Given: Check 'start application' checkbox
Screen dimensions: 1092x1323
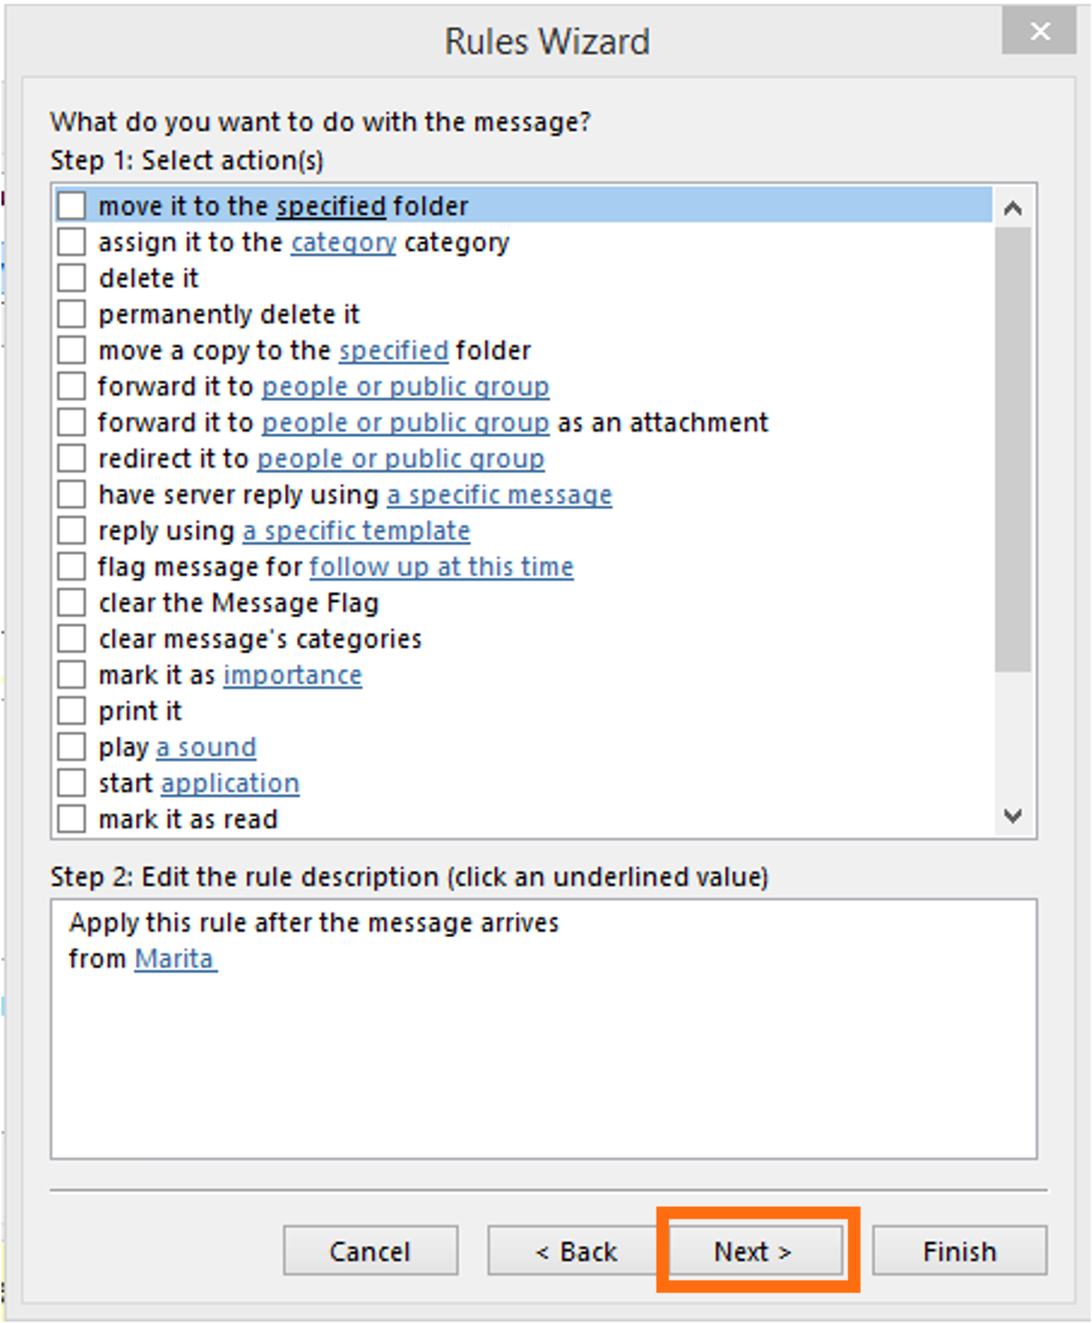Looking at the screenshot, I should 72,782.
